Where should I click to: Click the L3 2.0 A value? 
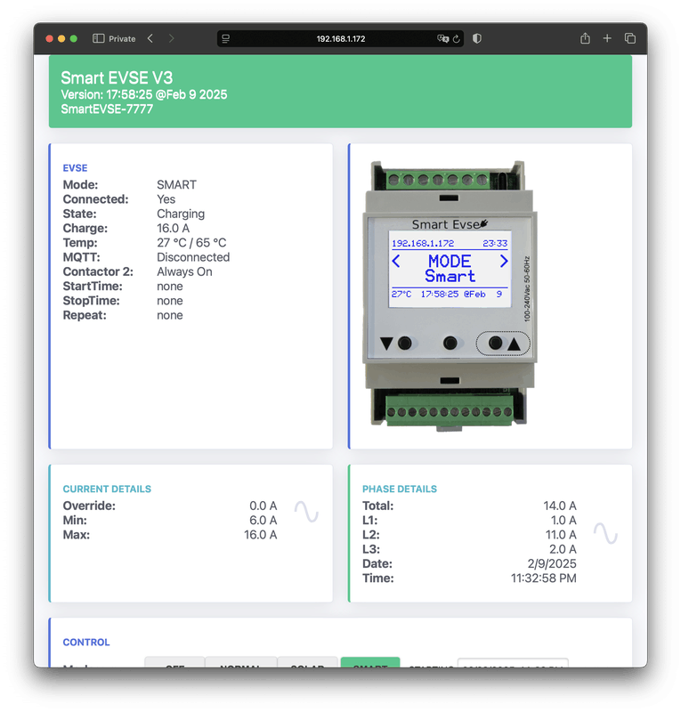563,549
